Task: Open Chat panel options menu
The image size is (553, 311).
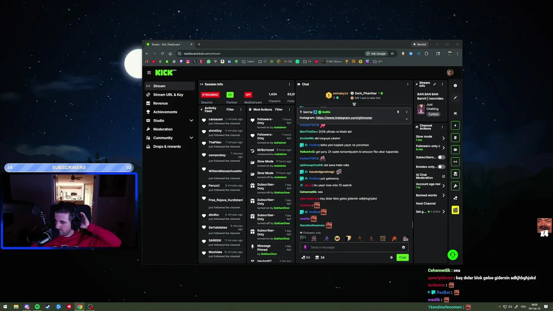Action: click(x=407, y=84)
